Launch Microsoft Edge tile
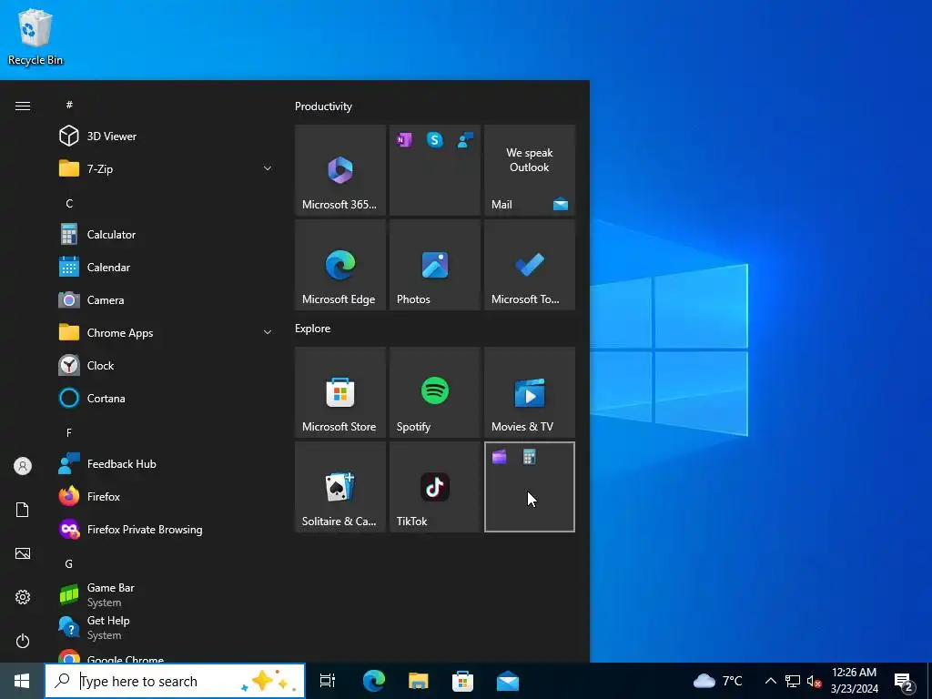 tap(340, 265)
